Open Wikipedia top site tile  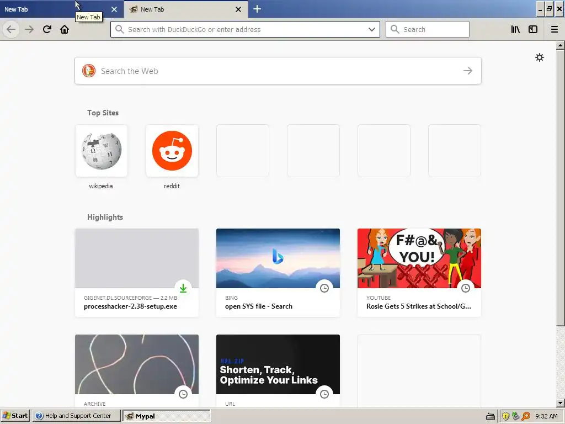tap(102, 151)
